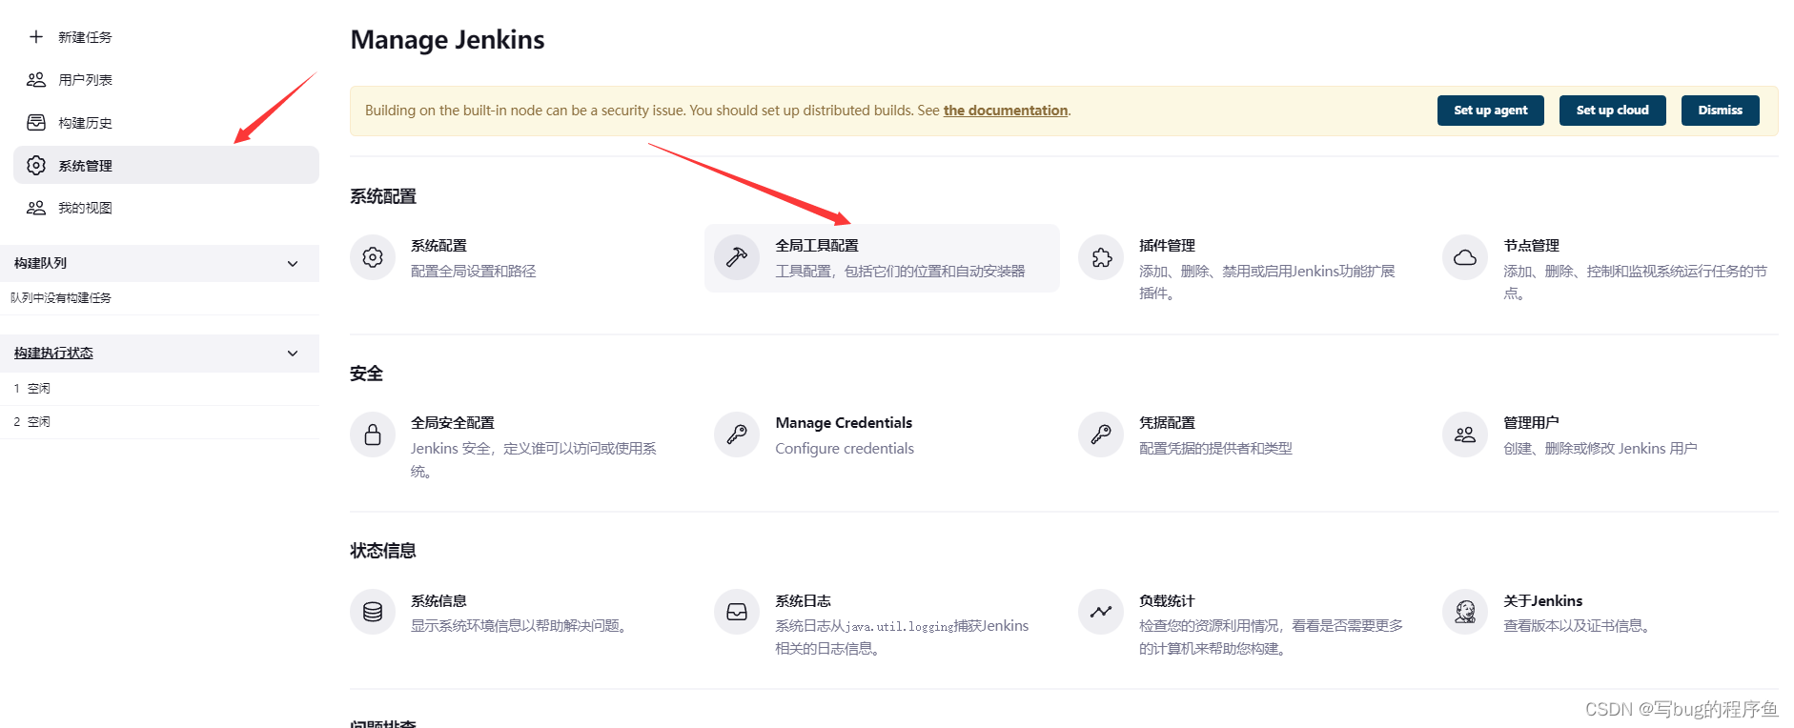This screenshot has height=728, width=1794.
Task: Click the inbox icon beside 构建历史
Action: [36, 122]
